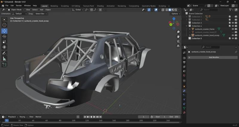The width and height of the screenshot is (239, 127).
Task: Open the viewport Options button
Action: (x=175, y=14)
